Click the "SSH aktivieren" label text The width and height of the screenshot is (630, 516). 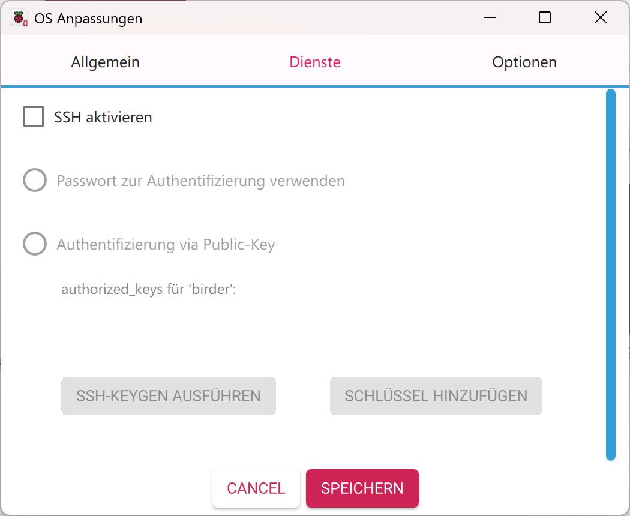click(x=103, y=117)
